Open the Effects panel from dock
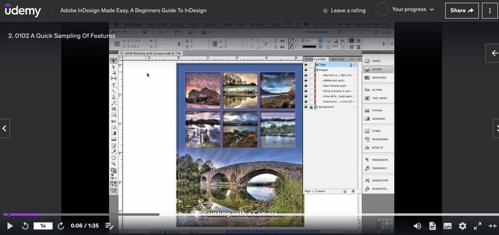Viewport: 499px width, 235px height. coord(378,148)
